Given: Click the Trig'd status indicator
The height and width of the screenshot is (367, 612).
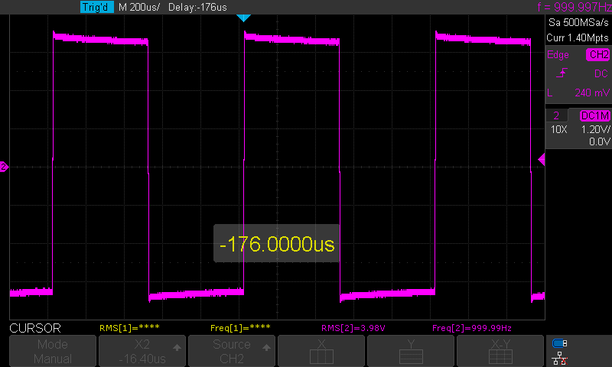Looking at the screenshot, I should pos(97,7).
